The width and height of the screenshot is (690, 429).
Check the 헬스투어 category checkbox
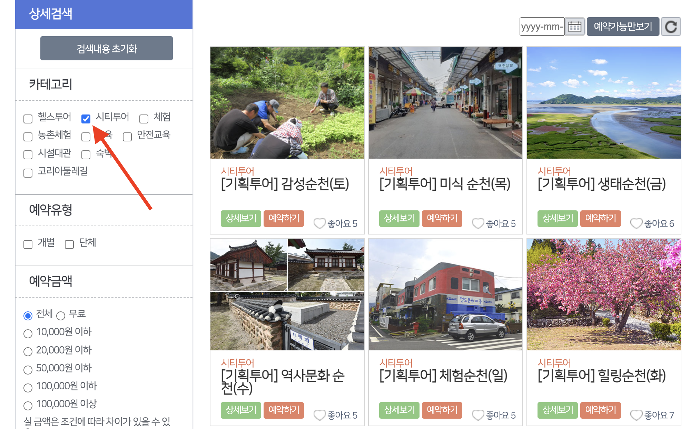coord(28,119)
